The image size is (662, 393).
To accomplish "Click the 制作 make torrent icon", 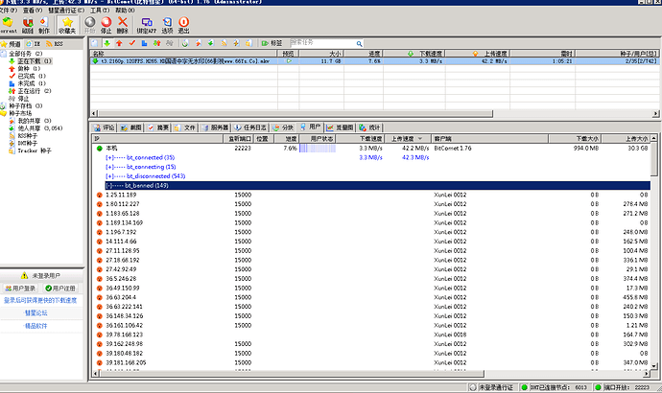I will coord(44,25).
